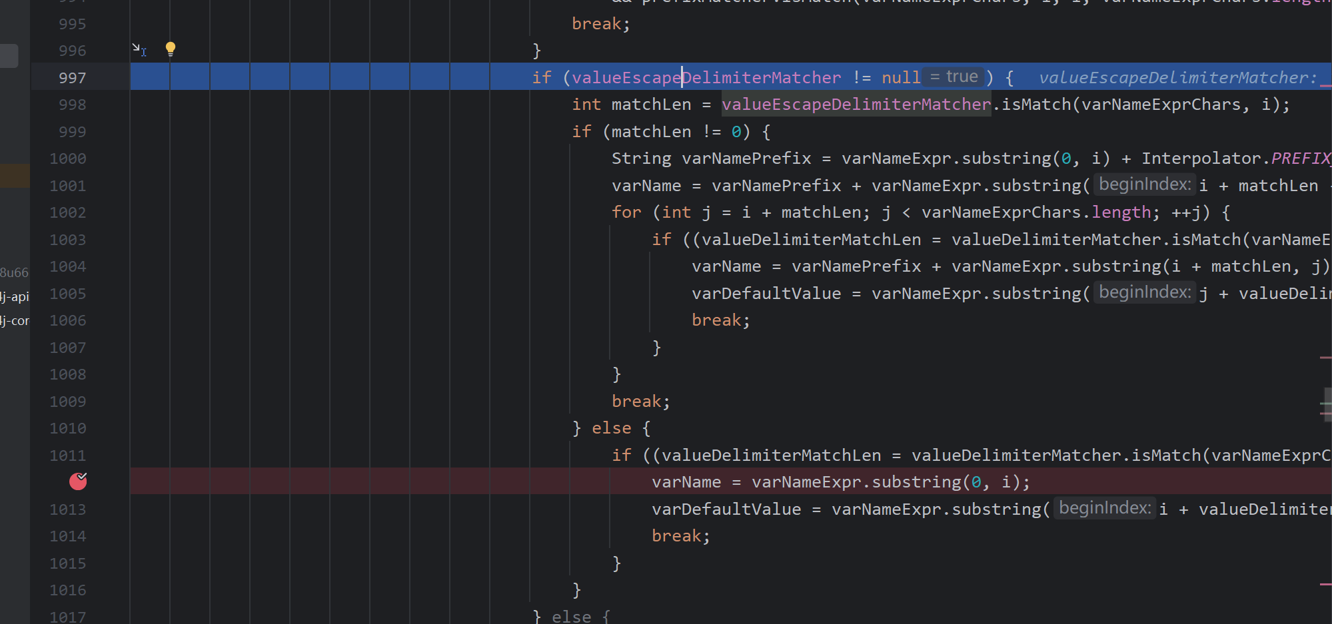Click the 'beginIndex:' parameter hint on line 1001
Image resolution: width=1332 pixels, height=624 pixels.
click(1145, 184)
